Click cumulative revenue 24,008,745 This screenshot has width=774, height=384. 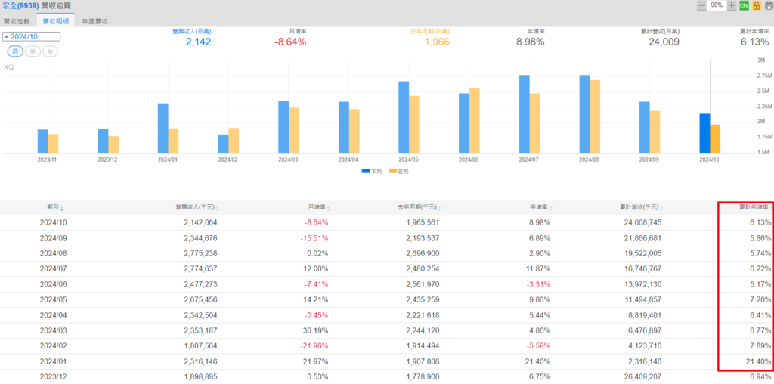[x=641, y=222]
